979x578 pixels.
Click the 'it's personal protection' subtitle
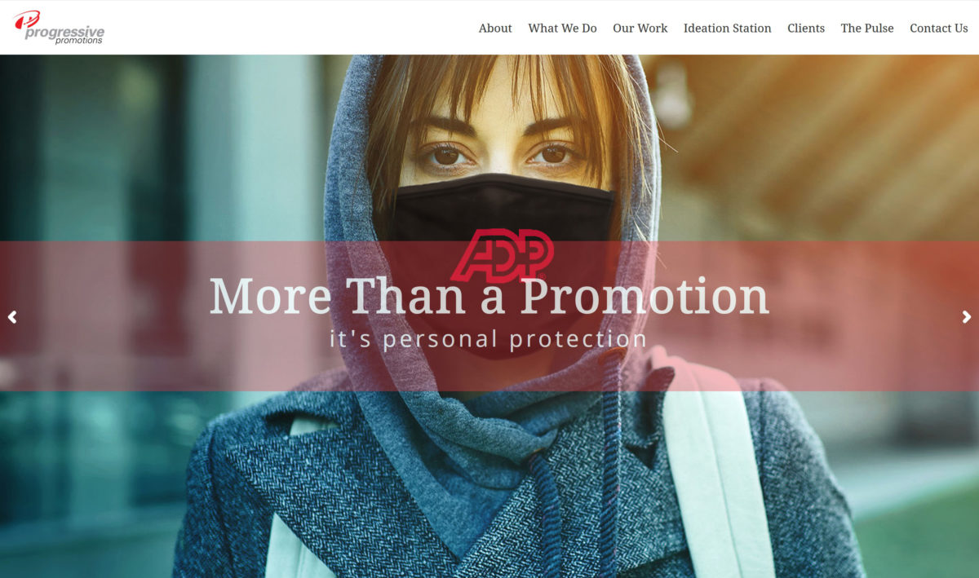(x=488, y=338)
